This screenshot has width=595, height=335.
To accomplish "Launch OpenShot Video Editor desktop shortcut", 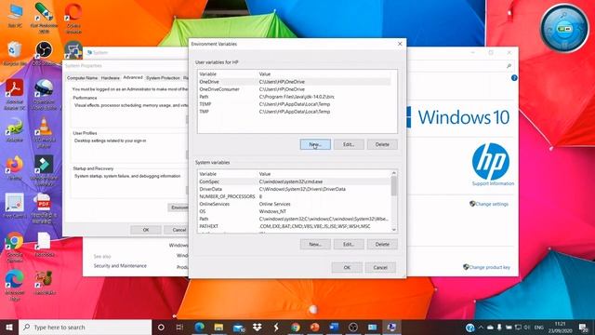I will point(44,95).
